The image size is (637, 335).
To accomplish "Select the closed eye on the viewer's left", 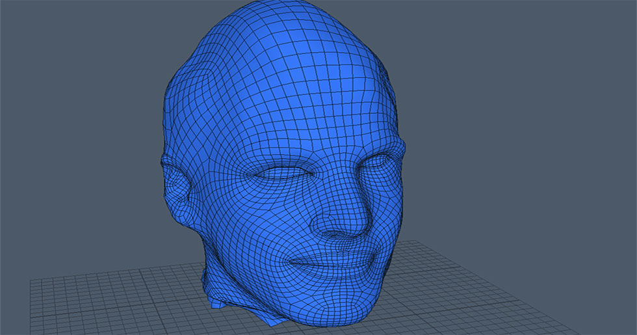I will pos(281,173).
